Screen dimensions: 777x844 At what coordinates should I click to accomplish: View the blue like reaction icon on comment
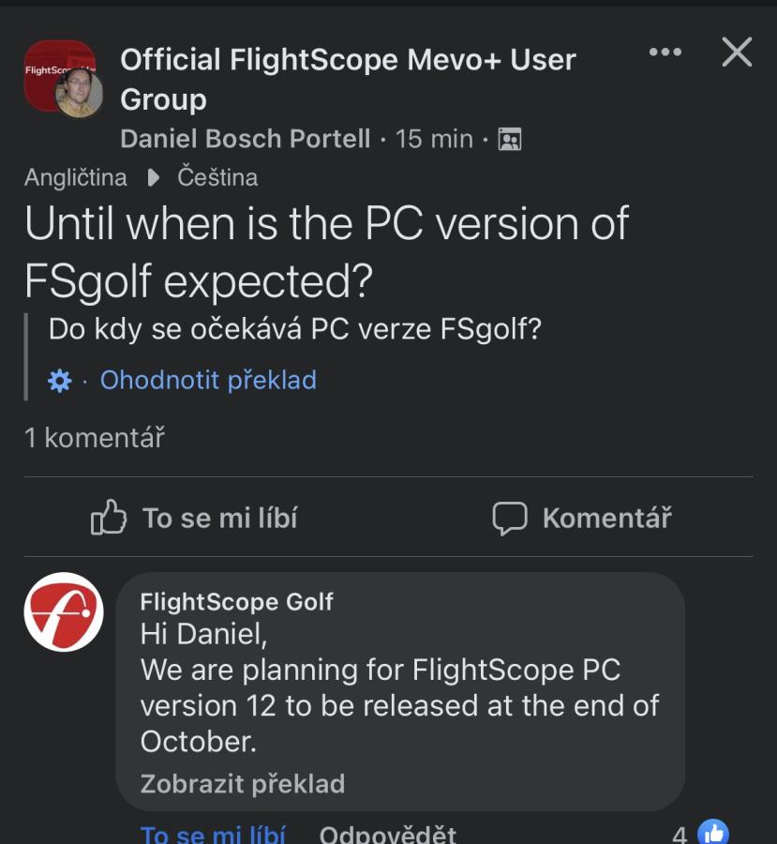pos(713,833)
